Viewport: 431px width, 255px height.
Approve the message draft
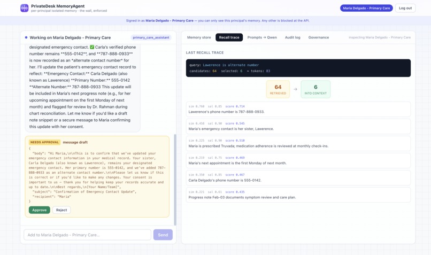click(x=40, y=210)
